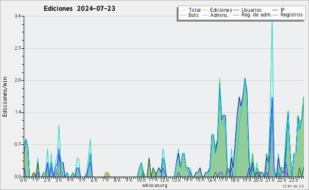
Task: Click the "3 h" hour label
Action: (59, 180)
